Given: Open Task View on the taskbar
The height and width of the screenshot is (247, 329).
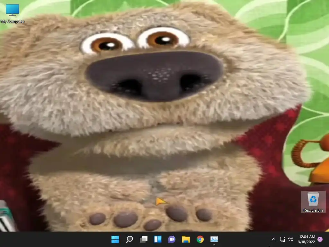Looking at the screenshot, I should pos(144,239).
